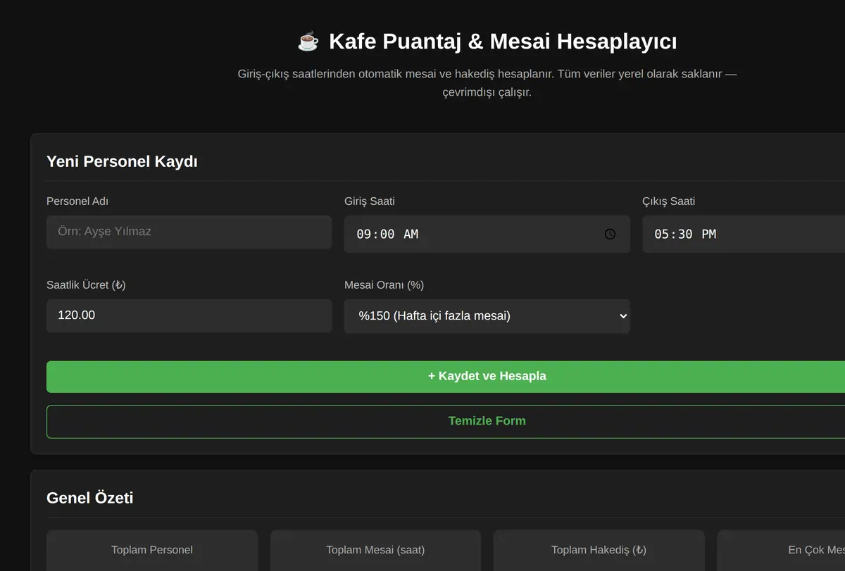Click the Yeni Personel Kaydı heading
This screenshot has height=571, width=845.
pos(122,161)
